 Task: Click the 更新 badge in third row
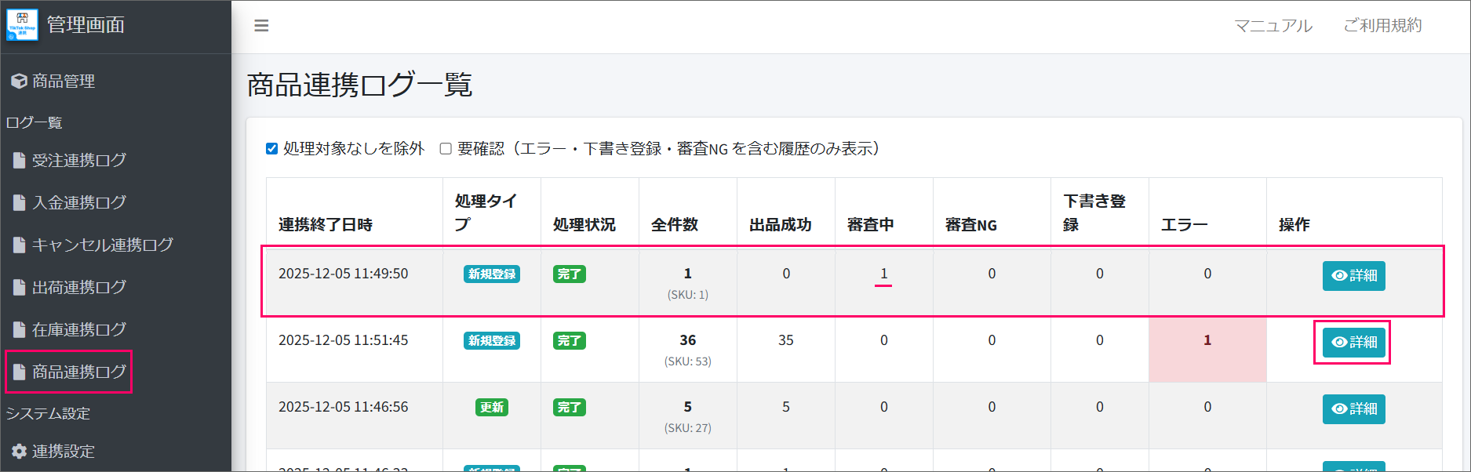[x=492, y=408]
